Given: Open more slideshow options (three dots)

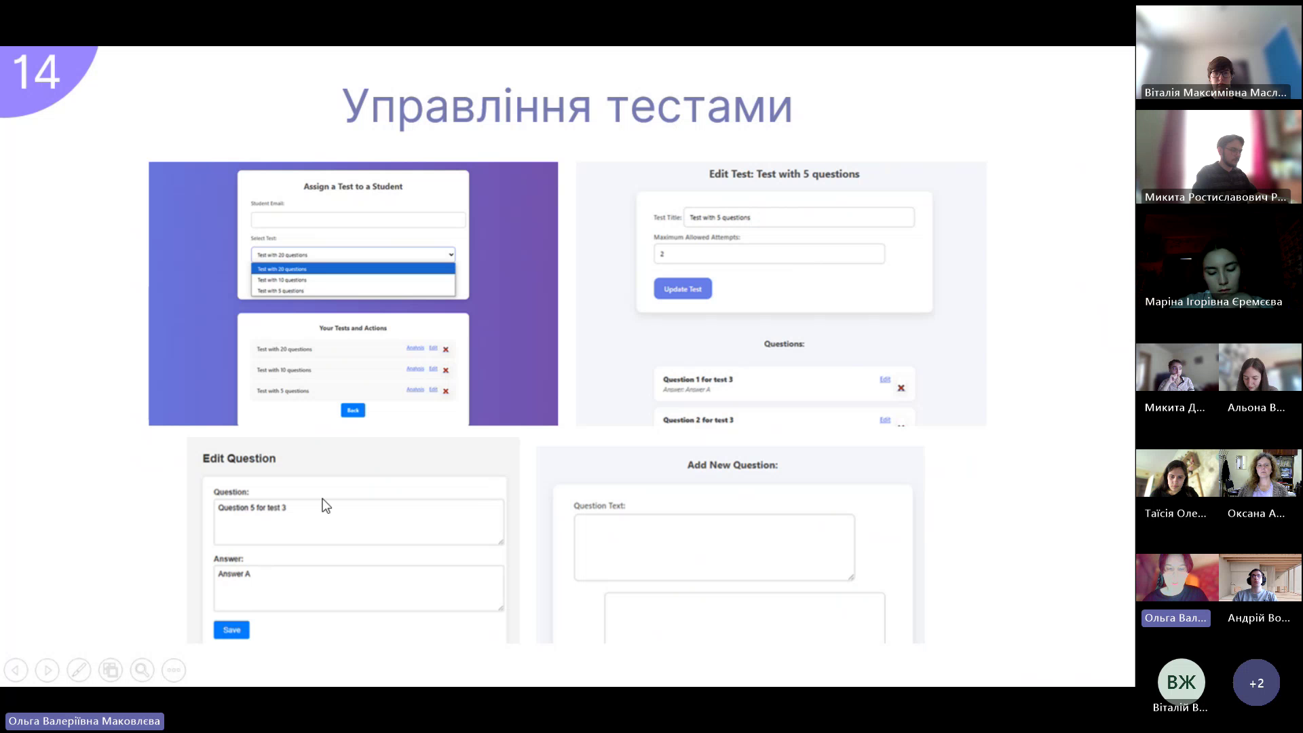Looking at the screenshot, I should (174, 671).
